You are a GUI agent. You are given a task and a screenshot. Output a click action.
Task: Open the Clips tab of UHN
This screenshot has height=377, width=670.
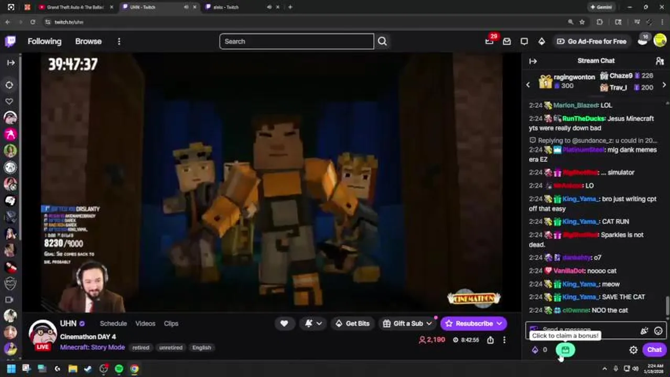click(x=171, y=324)
